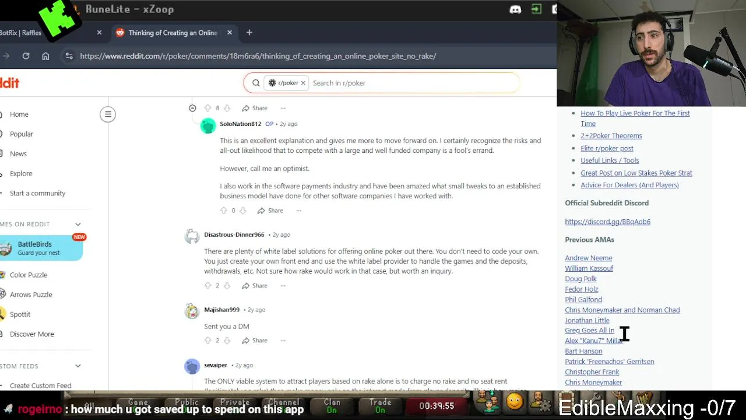Select Create Custom Feed
This screenshot has height=420, width=746.
tap(41, 386)
